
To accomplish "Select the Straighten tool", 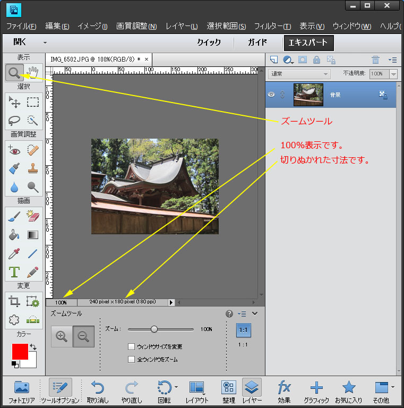I will coord(33,319).
